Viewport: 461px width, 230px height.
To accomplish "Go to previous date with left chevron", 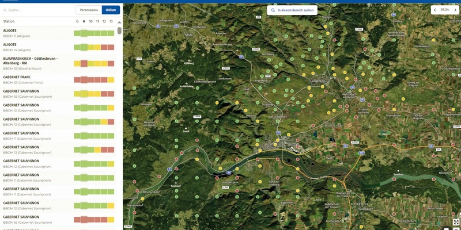I will (x=435, y=9).
